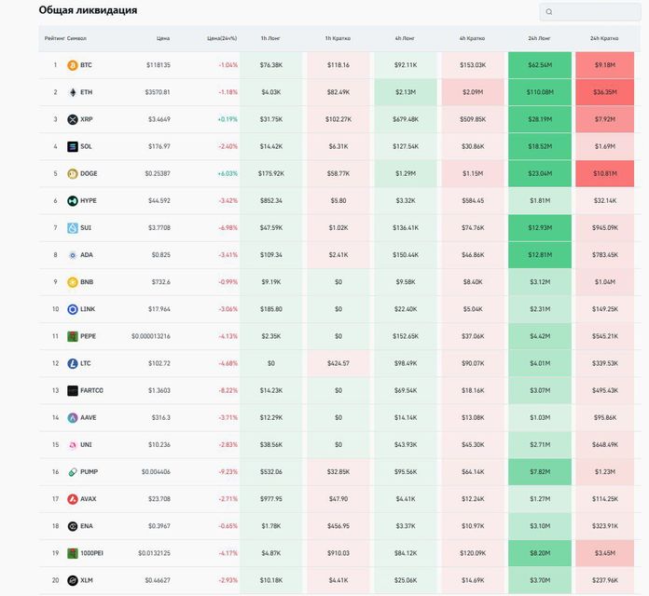Viewport: 649px width, 596px height.
Task: Click UNI 4h short cell $45.30K
Action: point(473,445)
